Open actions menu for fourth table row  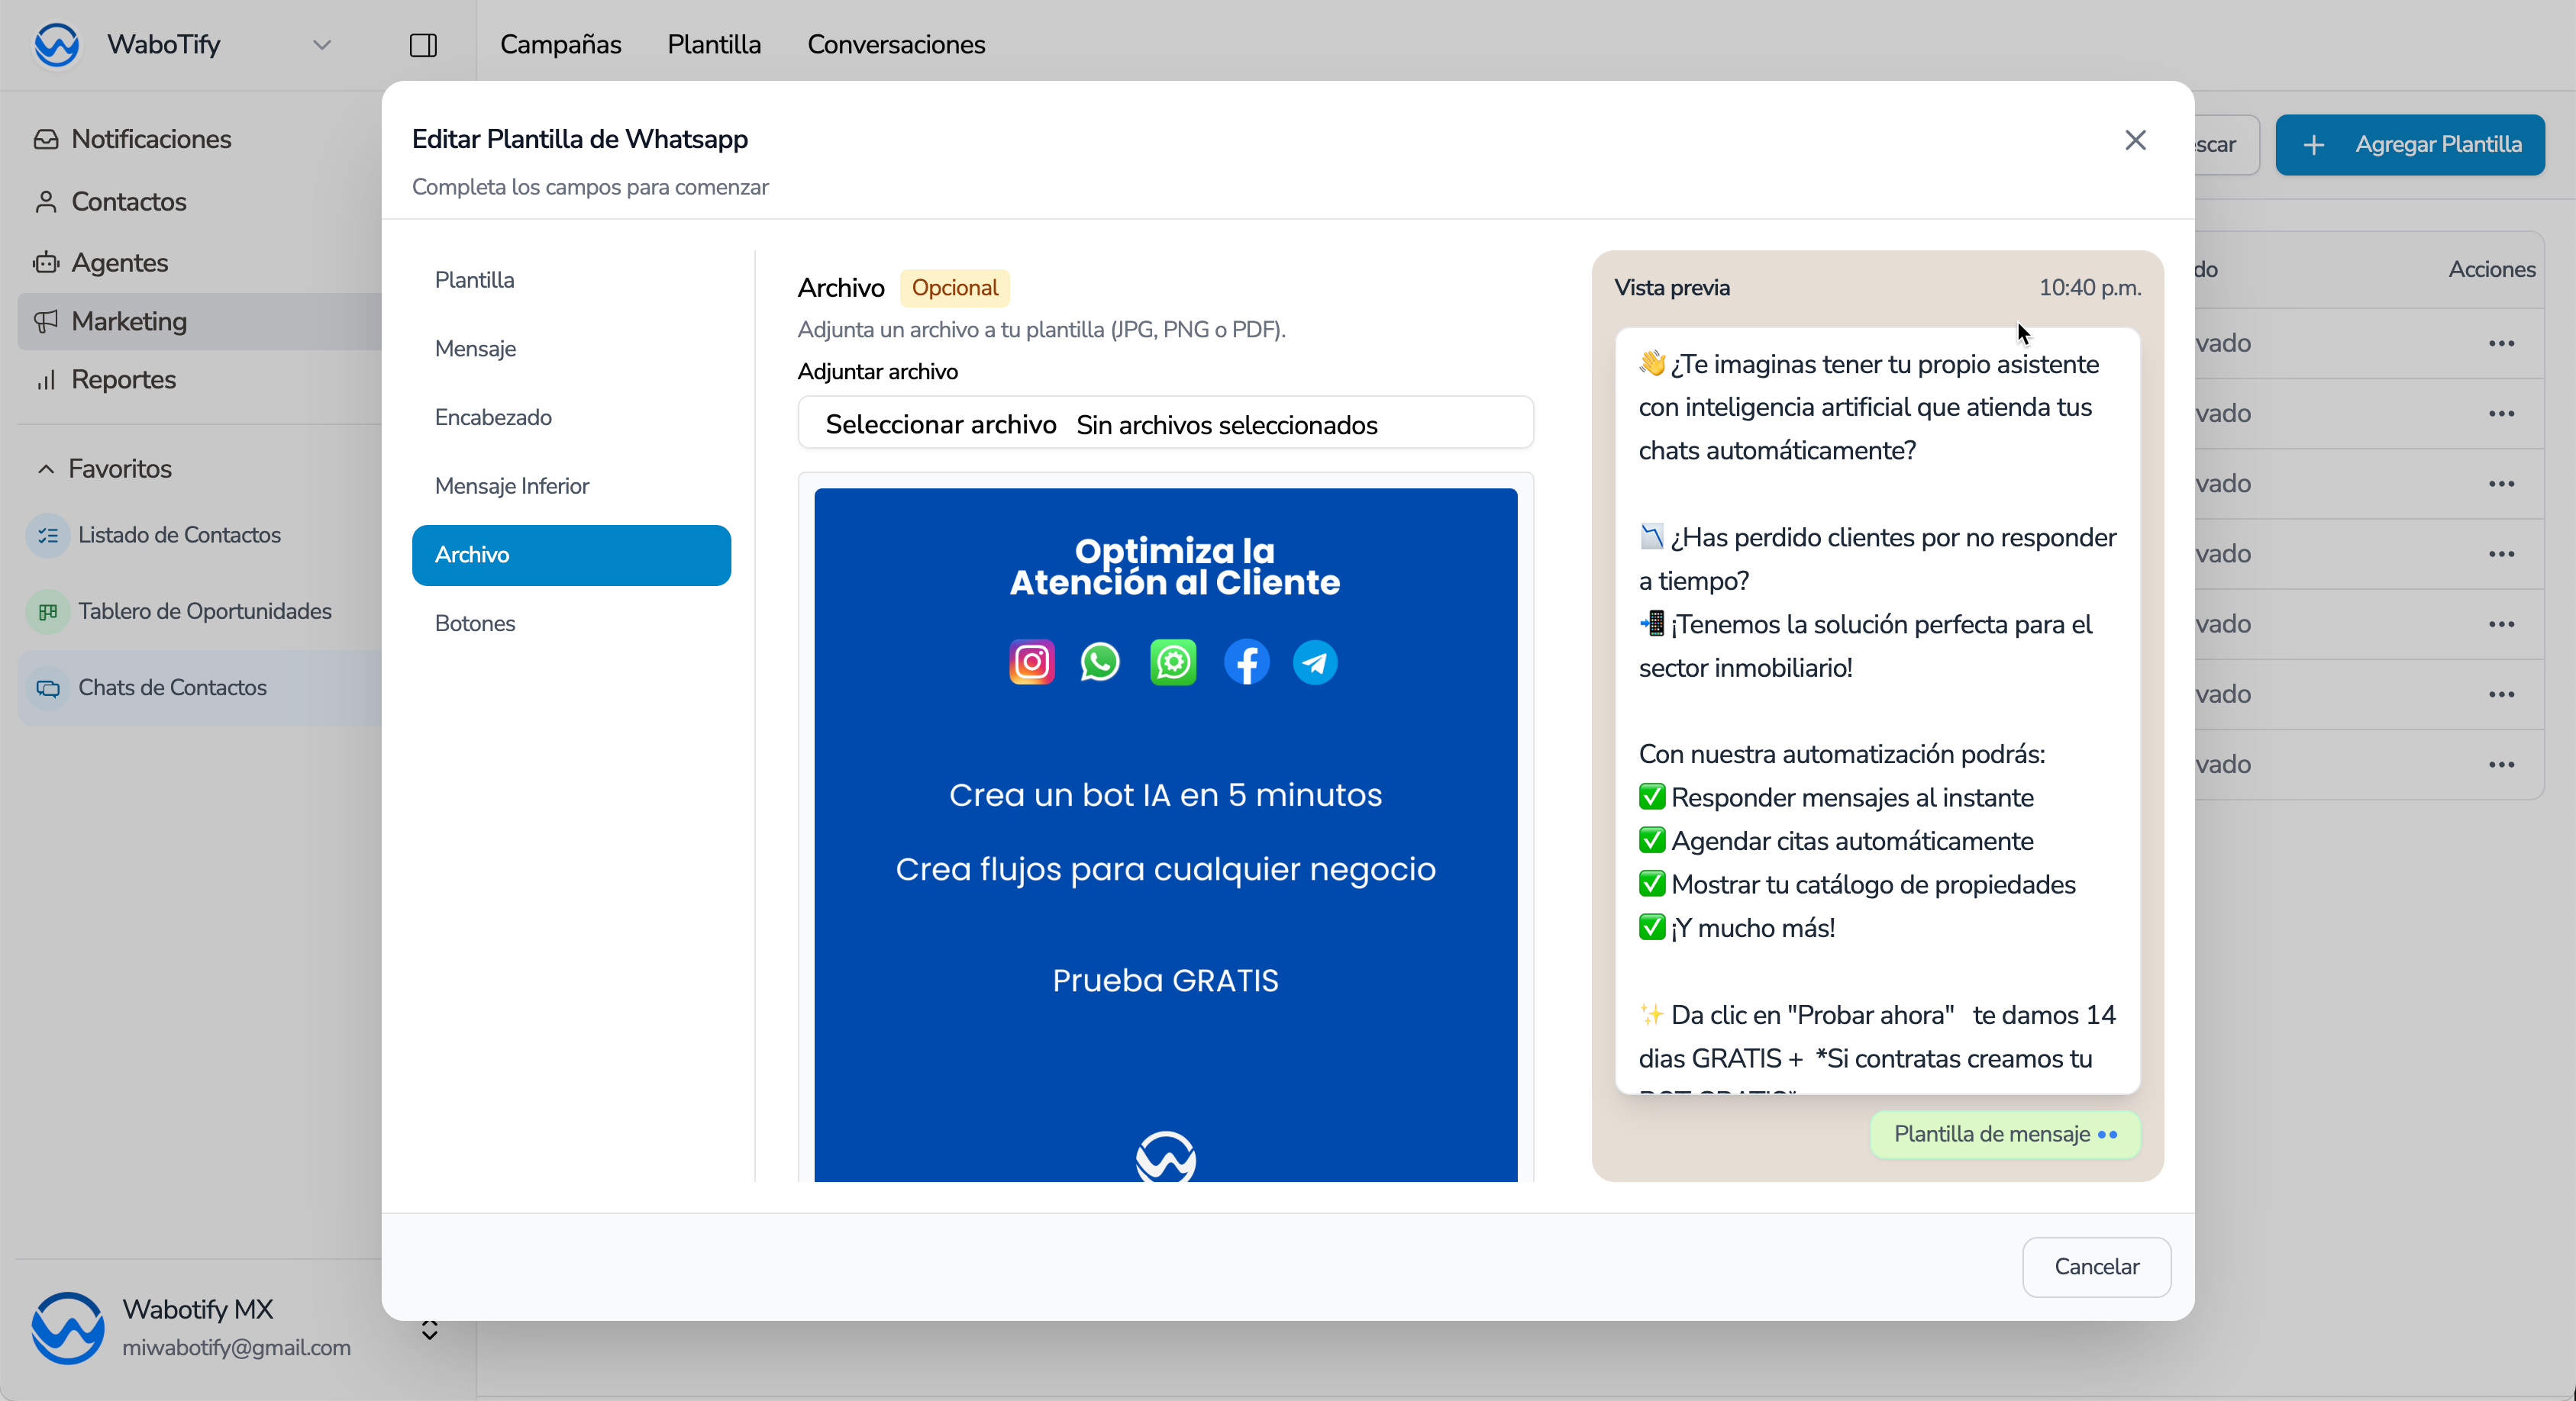(2501, 555)
